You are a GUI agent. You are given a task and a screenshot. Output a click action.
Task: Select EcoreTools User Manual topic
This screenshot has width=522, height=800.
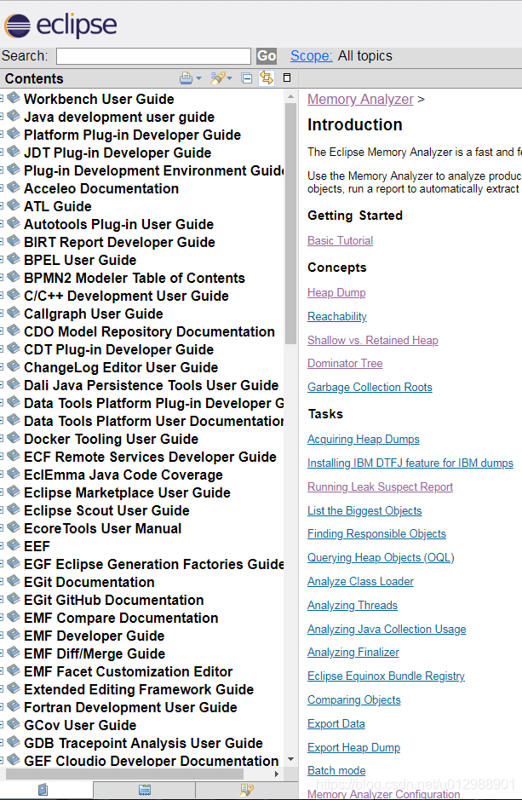click(x=102, y=528)
